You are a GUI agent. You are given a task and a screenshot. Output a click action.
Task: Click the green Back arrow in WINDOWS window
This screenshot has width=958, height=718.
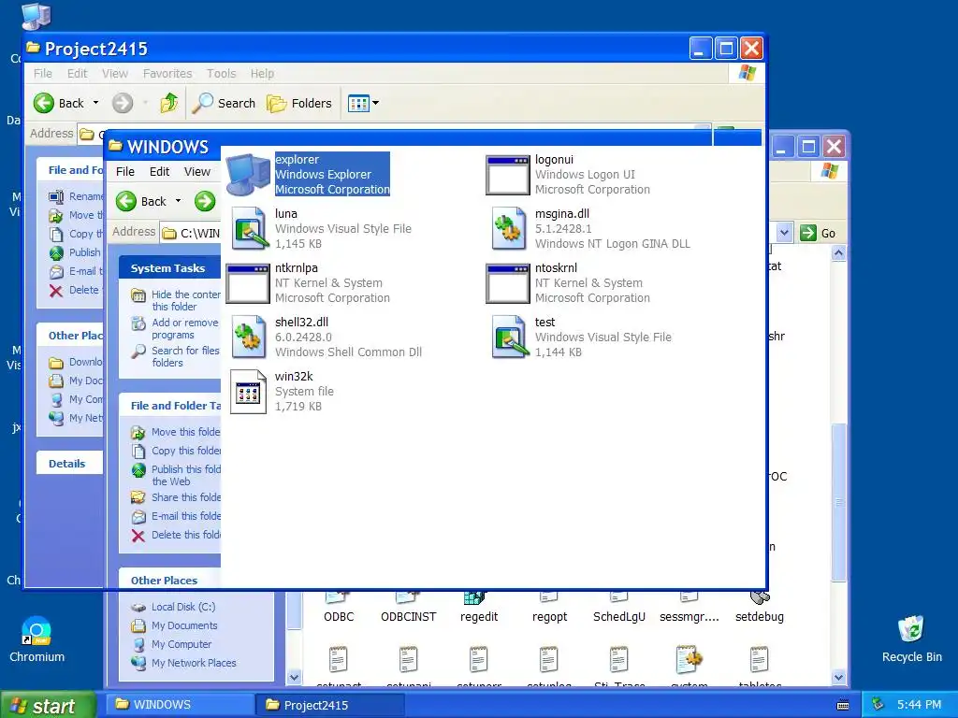click(x=126, y=201)
